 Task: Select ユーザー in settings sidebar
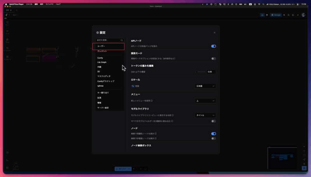[x=110, y=46]
